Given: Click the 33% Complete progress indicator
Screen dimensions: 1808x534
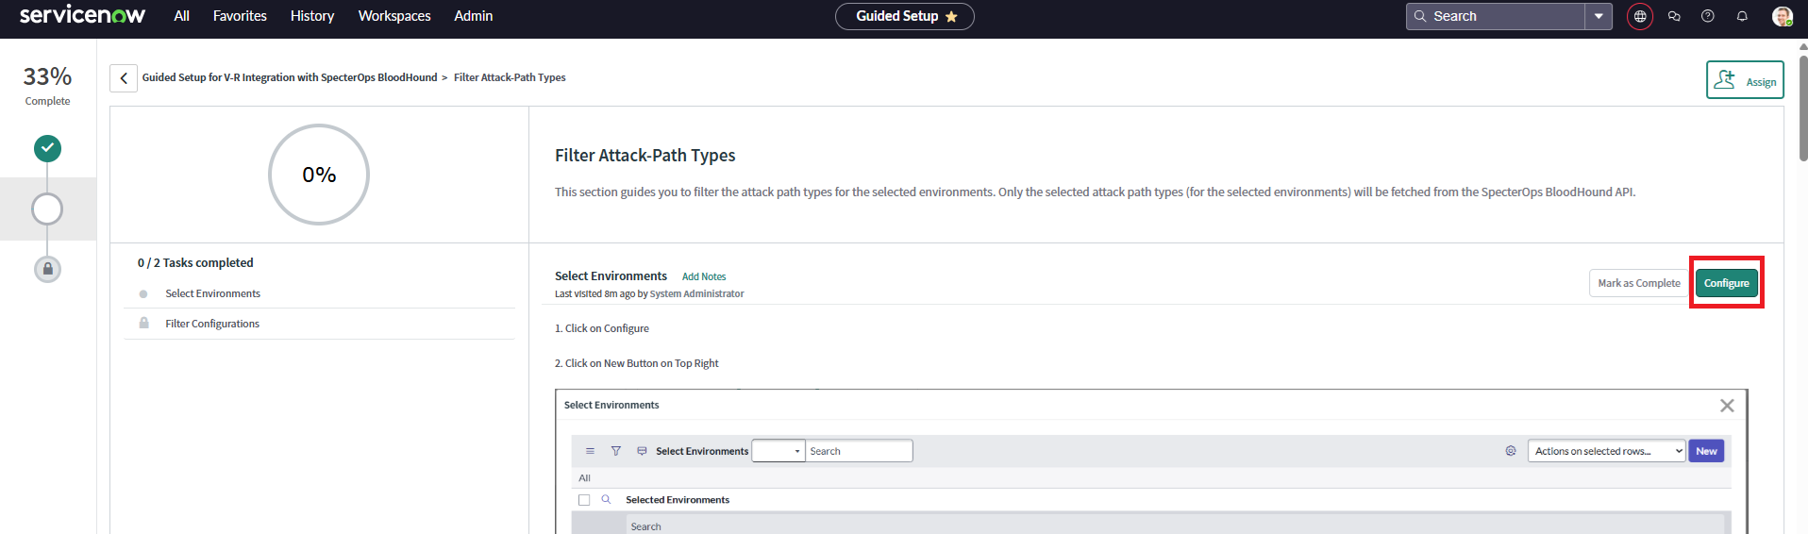Looking at the screenshot, I should (x=47, y=84).
